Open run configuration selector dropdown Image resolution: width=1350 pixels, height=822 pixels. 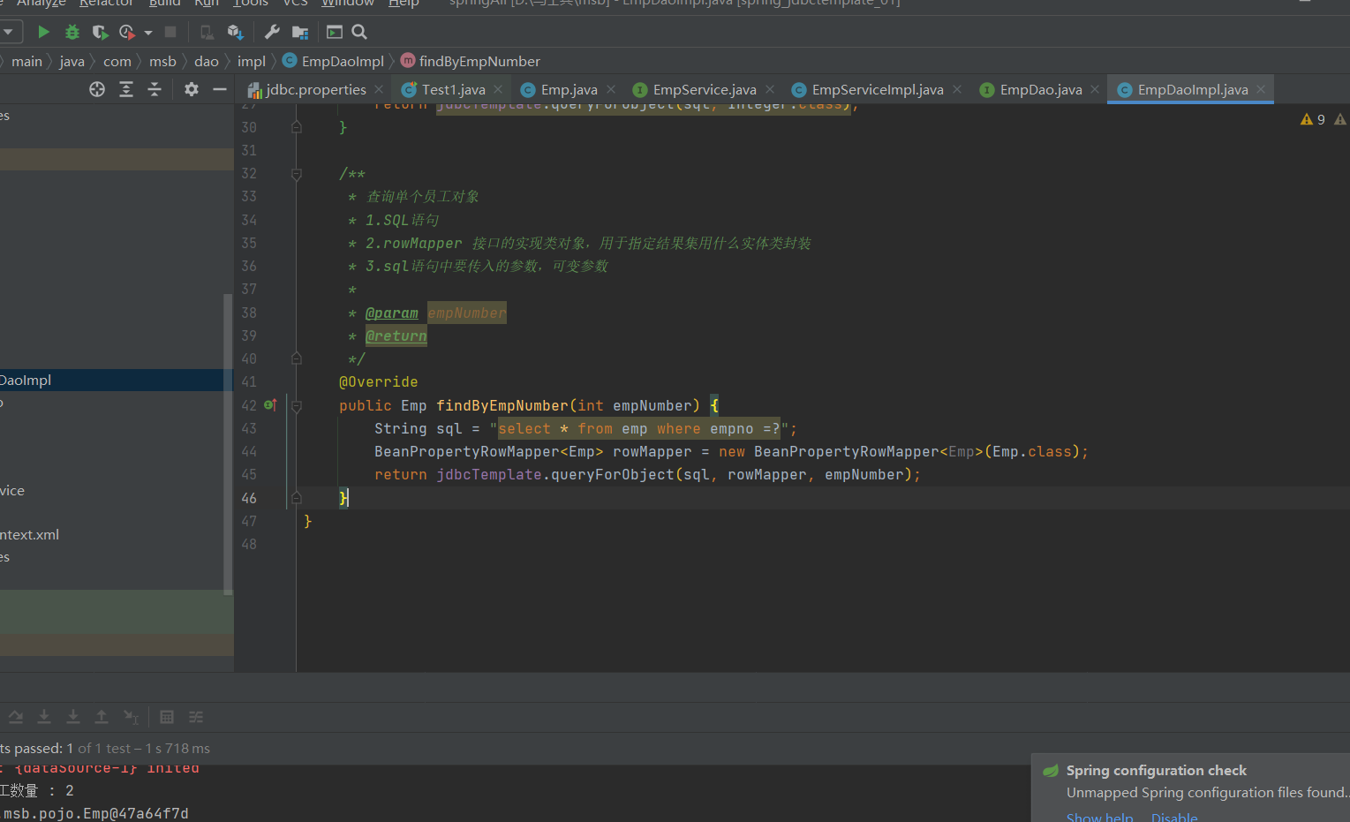pyautogui.click(x=9, y=32)
